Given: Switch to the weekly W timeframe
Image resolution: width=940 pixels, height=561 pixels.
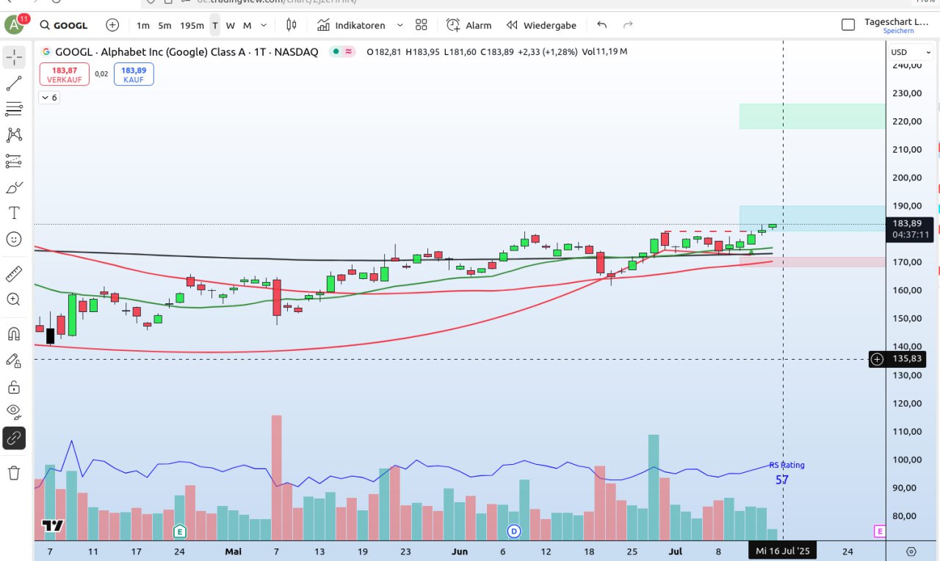Looking at the screenshot, I should coord(230,25).
